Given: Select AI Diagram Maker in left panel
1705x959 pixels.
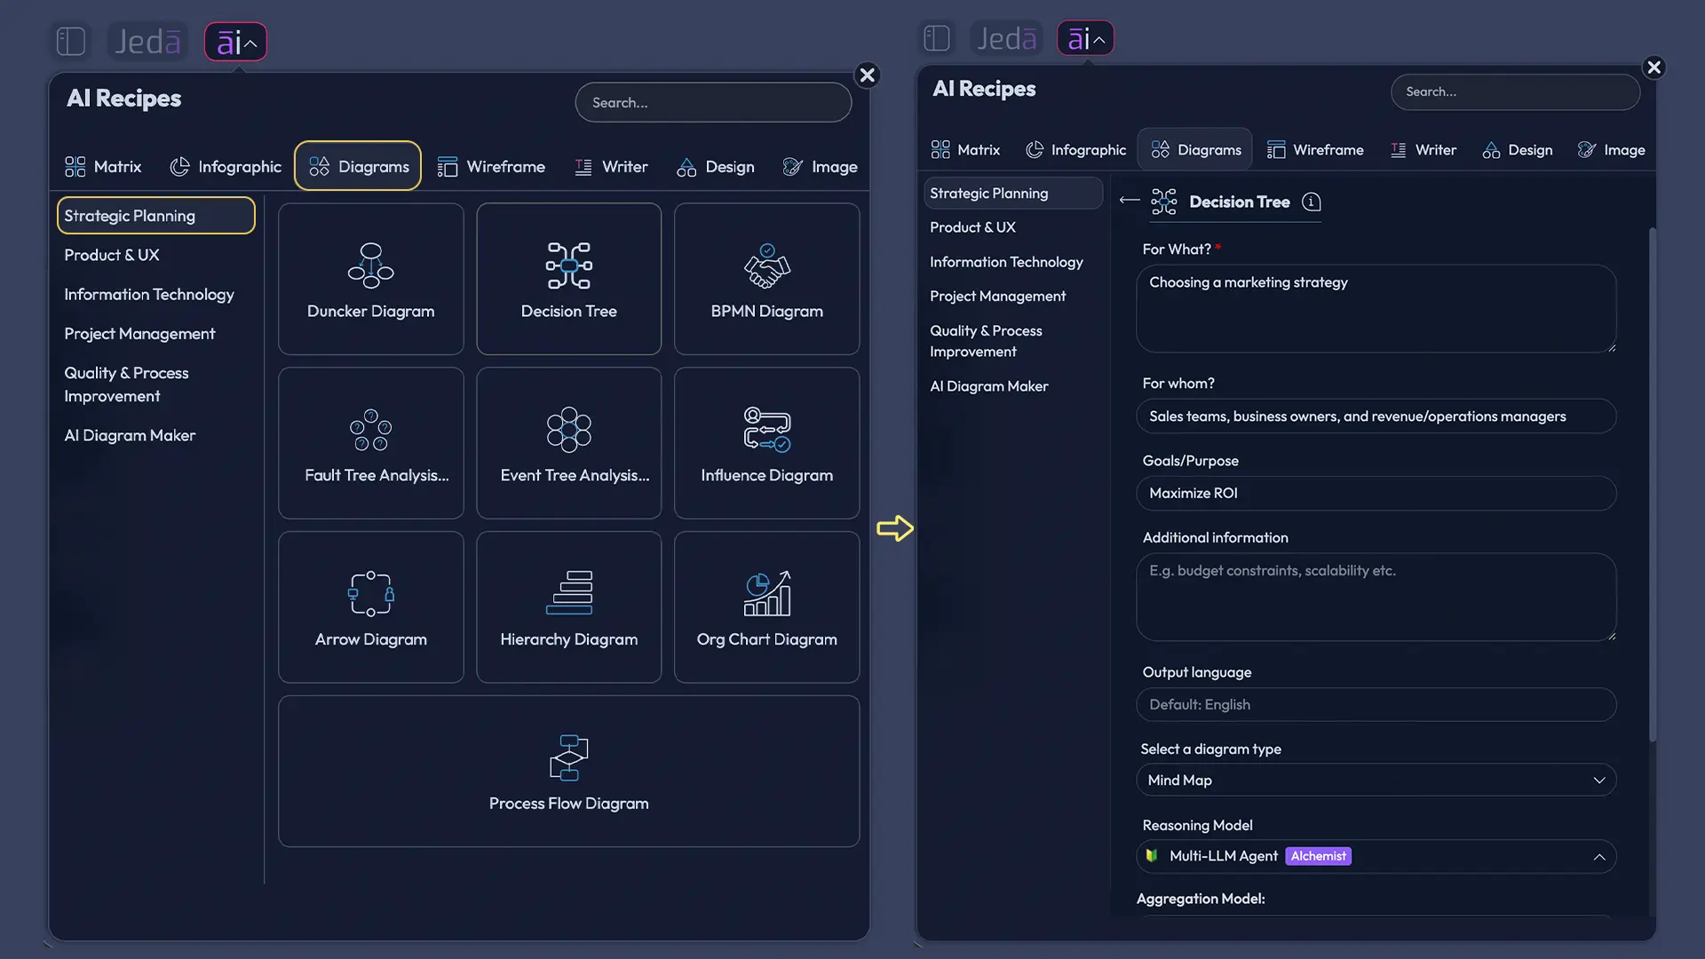Looking at the screenshot, I should (130, 435).
